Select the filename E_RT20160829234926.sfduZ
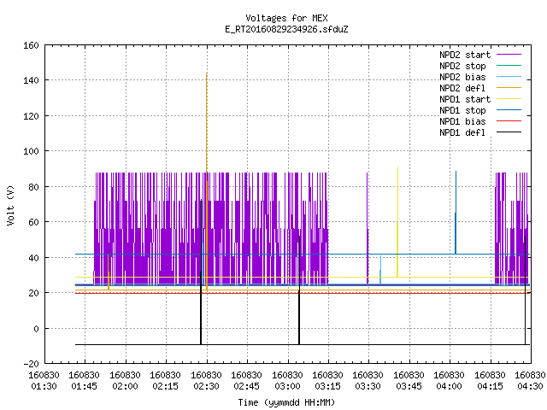The width and height of the screenshot is (547, 410). click(286, 29)
